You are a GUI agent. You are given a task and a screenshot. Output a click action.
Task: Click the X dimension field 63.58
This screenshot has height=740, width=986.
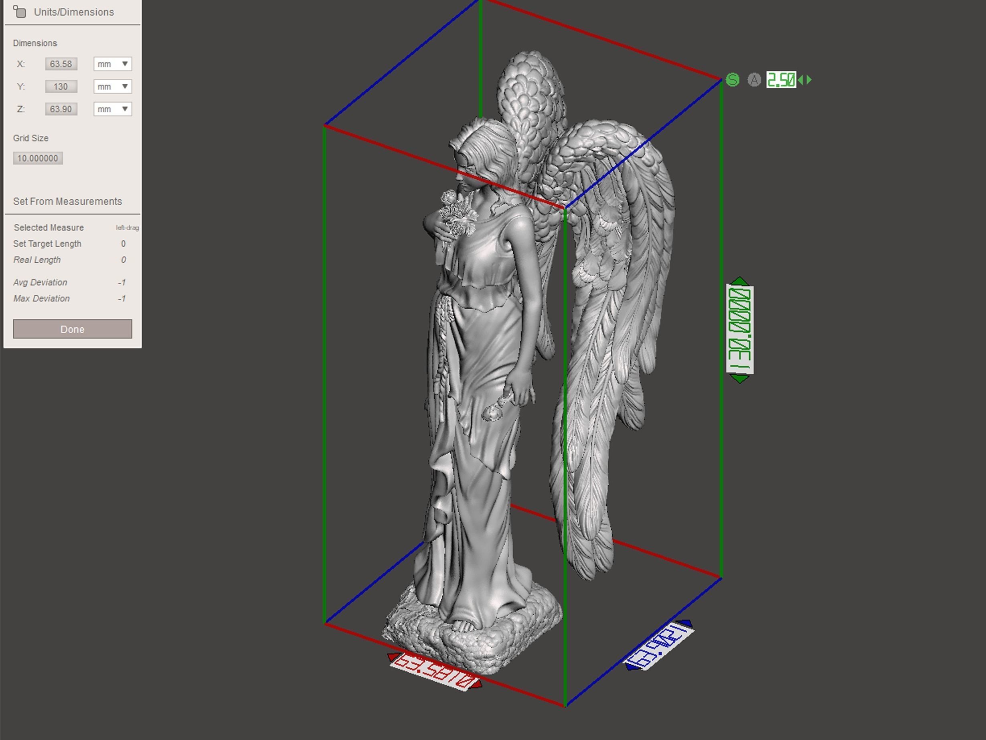[61, 64]
